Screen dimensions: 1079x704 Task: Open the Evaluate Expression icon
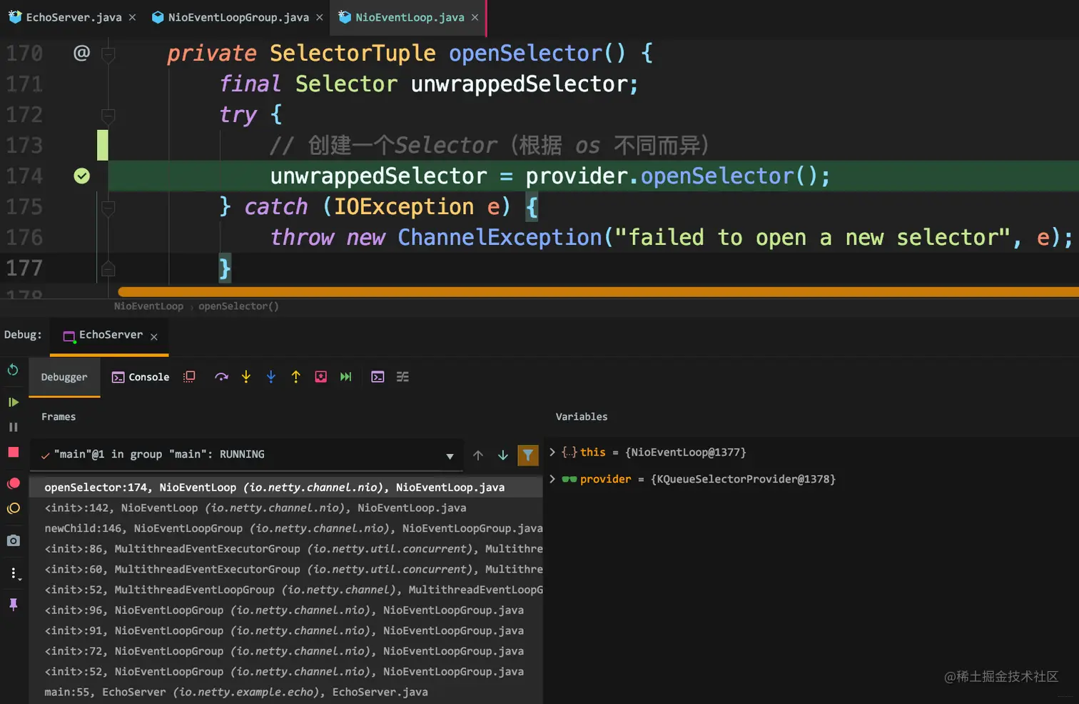click(378, 377)
